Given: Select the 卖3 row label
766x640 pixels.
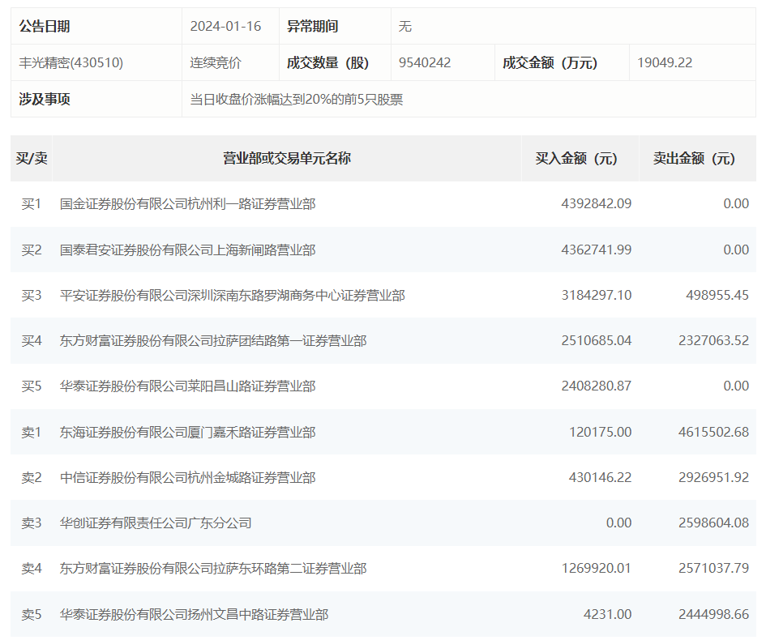Looking at the screenshot, I should [32, 523].
